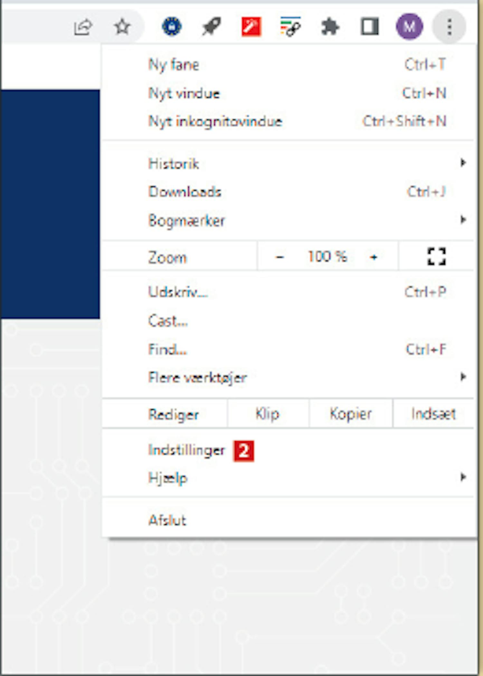Enter fullscreen mode from Zoom row

436,256
